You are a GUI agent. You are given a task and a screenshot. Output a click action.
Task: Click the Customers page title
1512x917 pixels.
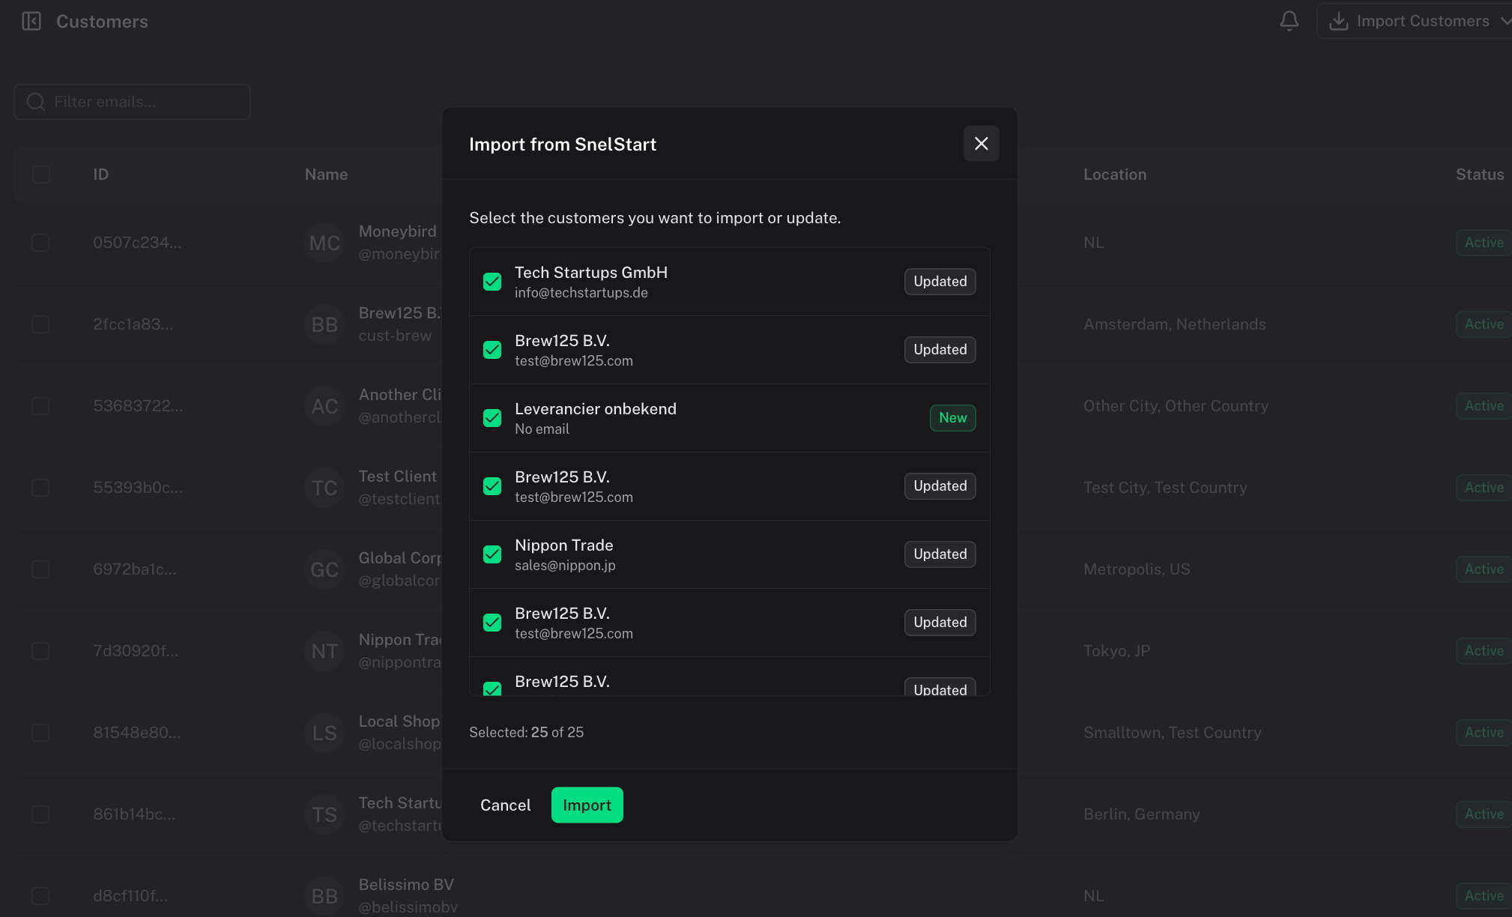tap(102, 22)
